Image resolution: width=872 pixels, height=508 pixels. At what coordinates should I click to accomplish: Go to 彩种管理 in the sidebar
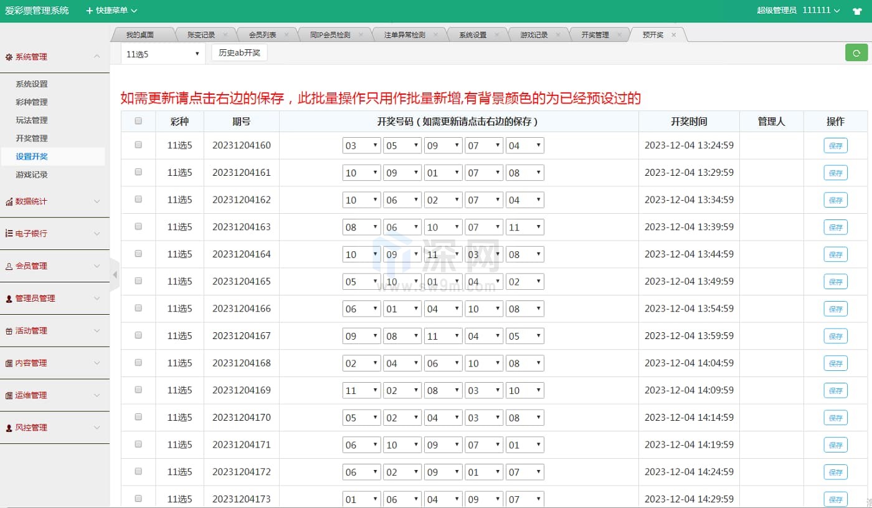click(x=32, y=102)
